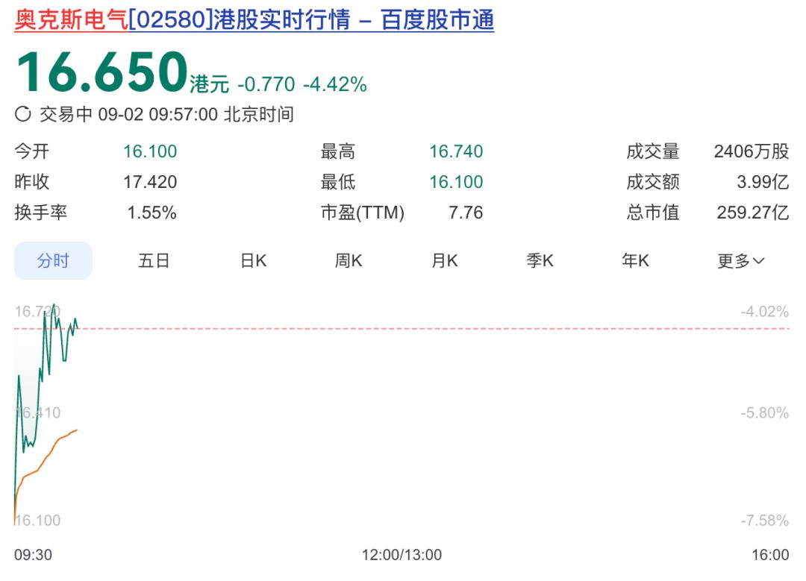Click the percentage change -4.42%

coord(335,84)
